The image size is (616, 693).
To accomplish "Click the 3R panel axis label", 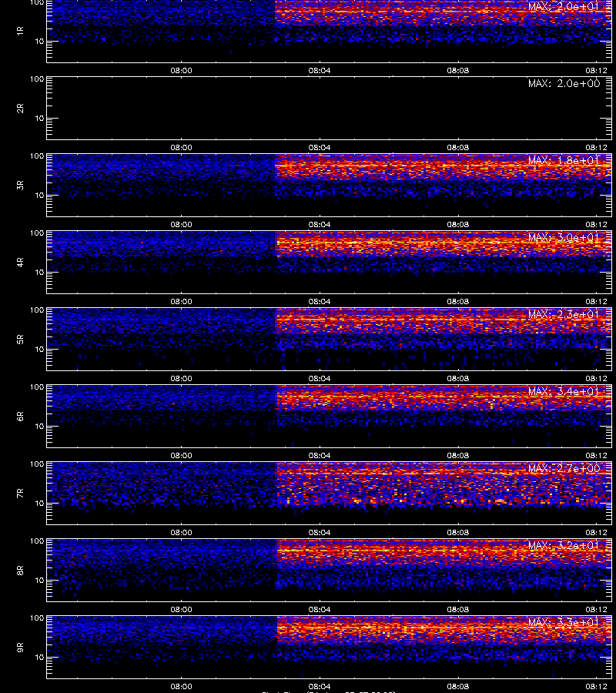I will pyautogui.click(x=20, y=185).
